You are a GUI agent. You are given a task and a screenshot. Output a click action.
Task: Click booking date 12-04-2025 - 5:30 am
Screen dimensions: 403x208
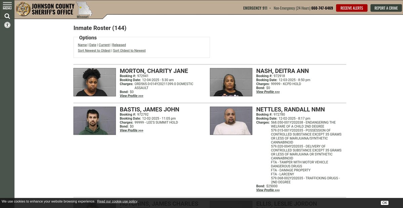pos(158,80)
